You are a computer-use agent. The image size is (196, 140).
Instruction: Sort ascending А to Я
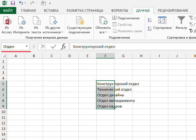[150, 20]
